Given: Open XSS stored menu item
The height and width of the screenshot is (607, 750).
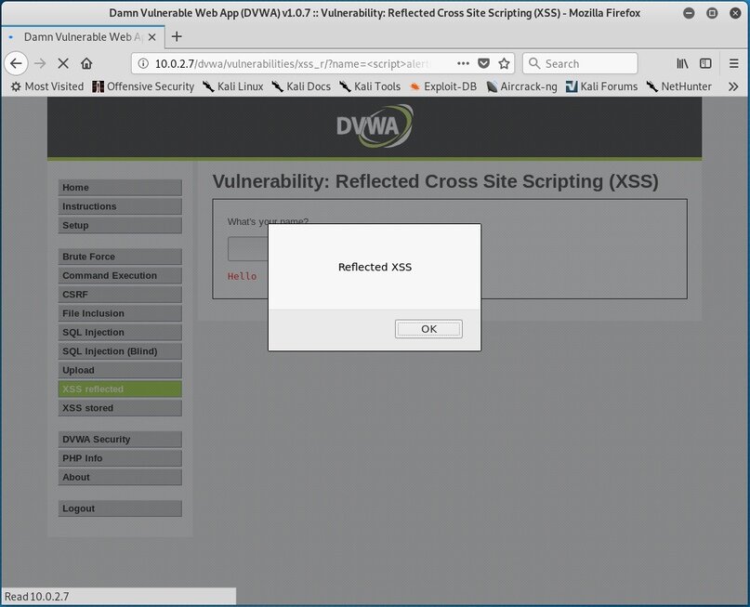Looking at the screenshot, I should [120, 408].
